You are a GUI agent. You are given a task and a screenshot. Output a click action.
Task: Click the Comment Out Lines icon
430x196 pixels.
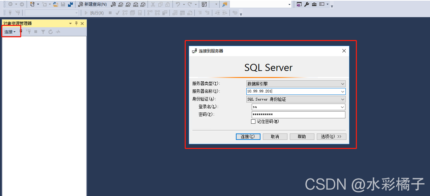pos(200,13)
